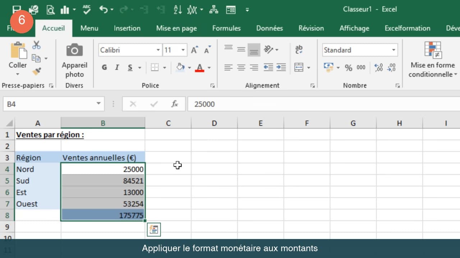Screen dimensions: 460x258
Task: Click the chart icon in quick access toolbar
Action: tap(65, 10)
